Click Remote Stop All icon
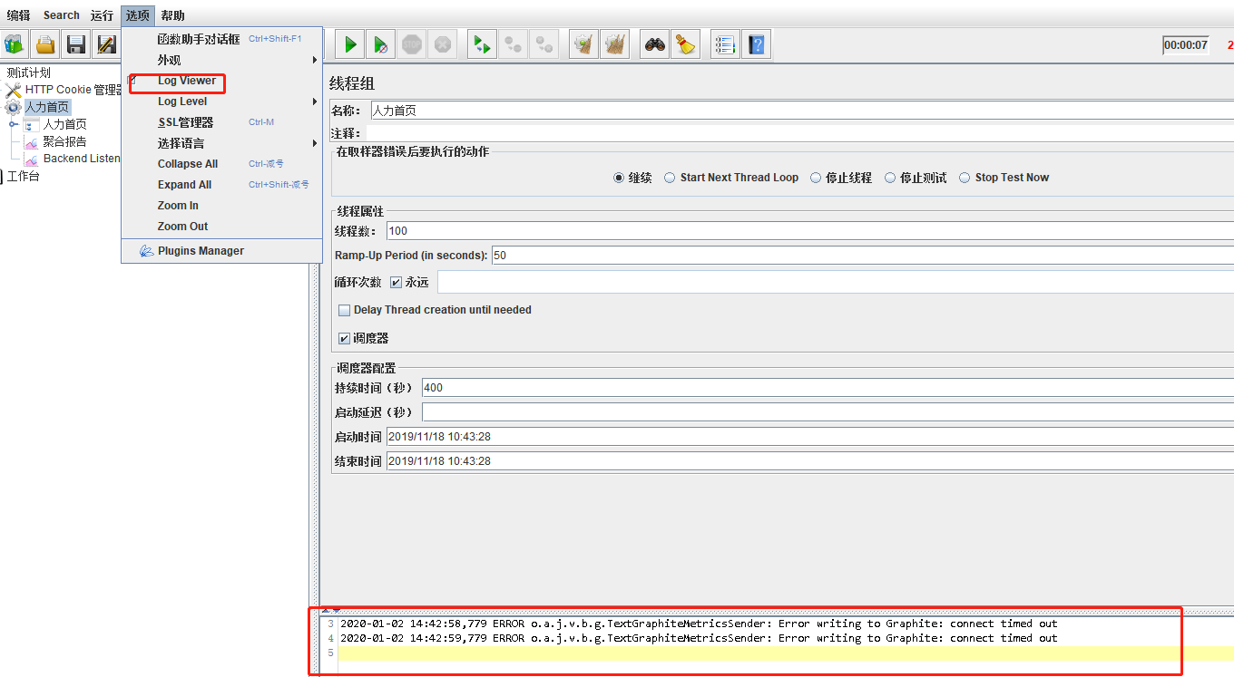 click(x=513, y=44)
